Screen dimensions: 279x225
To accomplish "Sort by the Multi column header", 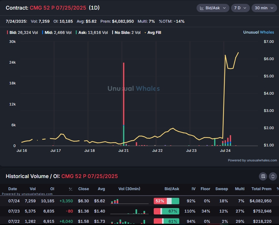I will [x=240, y=189].
